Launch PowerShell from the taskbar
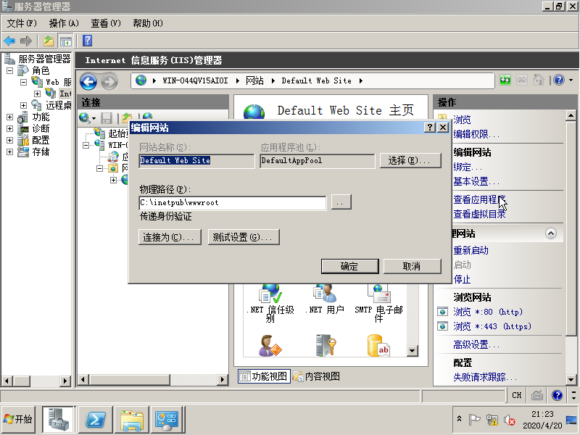The image size is (580, 435). (96, 420)
